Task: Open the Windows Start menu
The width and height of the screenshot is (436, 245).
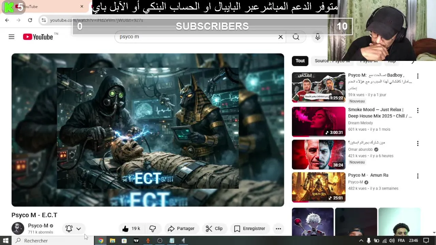Action: coord(5,241)
